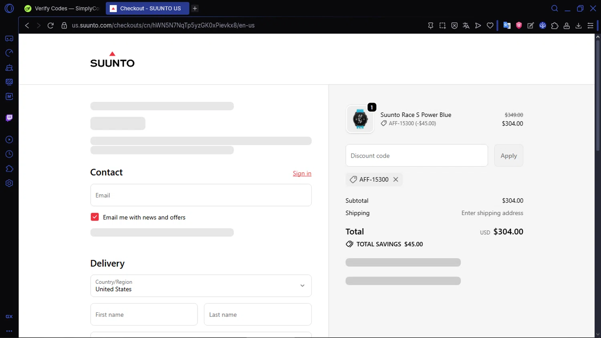
Task: Open Settings gear in sidebar
Action: [9, 183]
